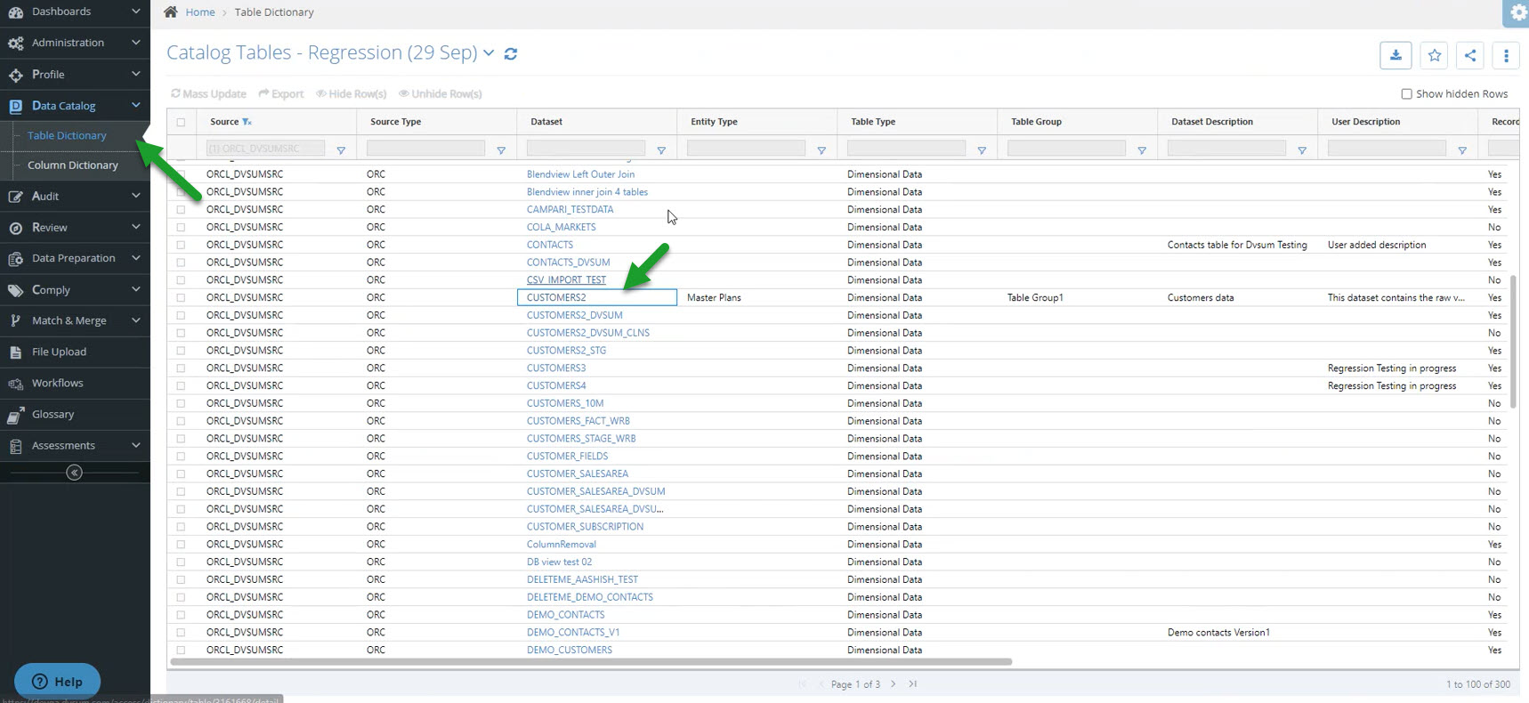Open the three-dot more options menu
Viewport: 1529px width, 703px height.
click(x=1506, y=55)
